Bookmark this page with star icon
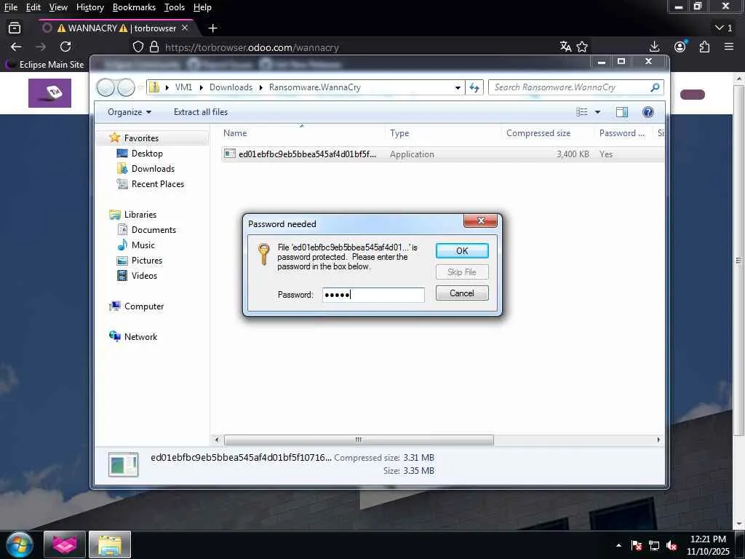Image resolution: width=745 pixels, height=559 pixels. (582, 47)
